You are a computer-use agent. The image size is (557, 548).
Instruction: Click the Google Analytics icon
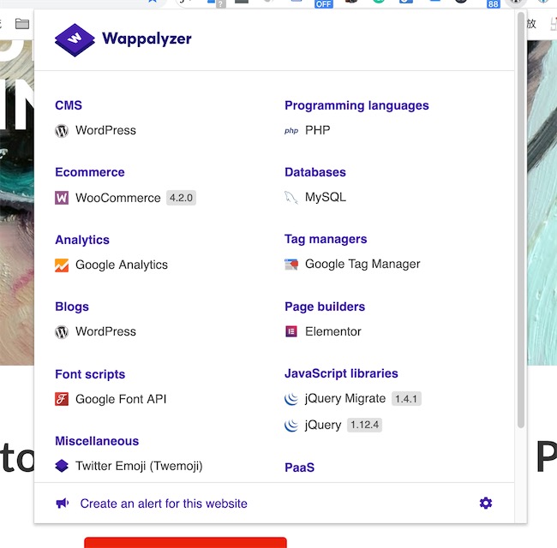point(62,265)
